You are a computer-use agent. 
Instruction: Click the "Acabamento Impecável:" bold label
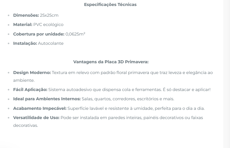pyautogui.click(x=40, y=108)
